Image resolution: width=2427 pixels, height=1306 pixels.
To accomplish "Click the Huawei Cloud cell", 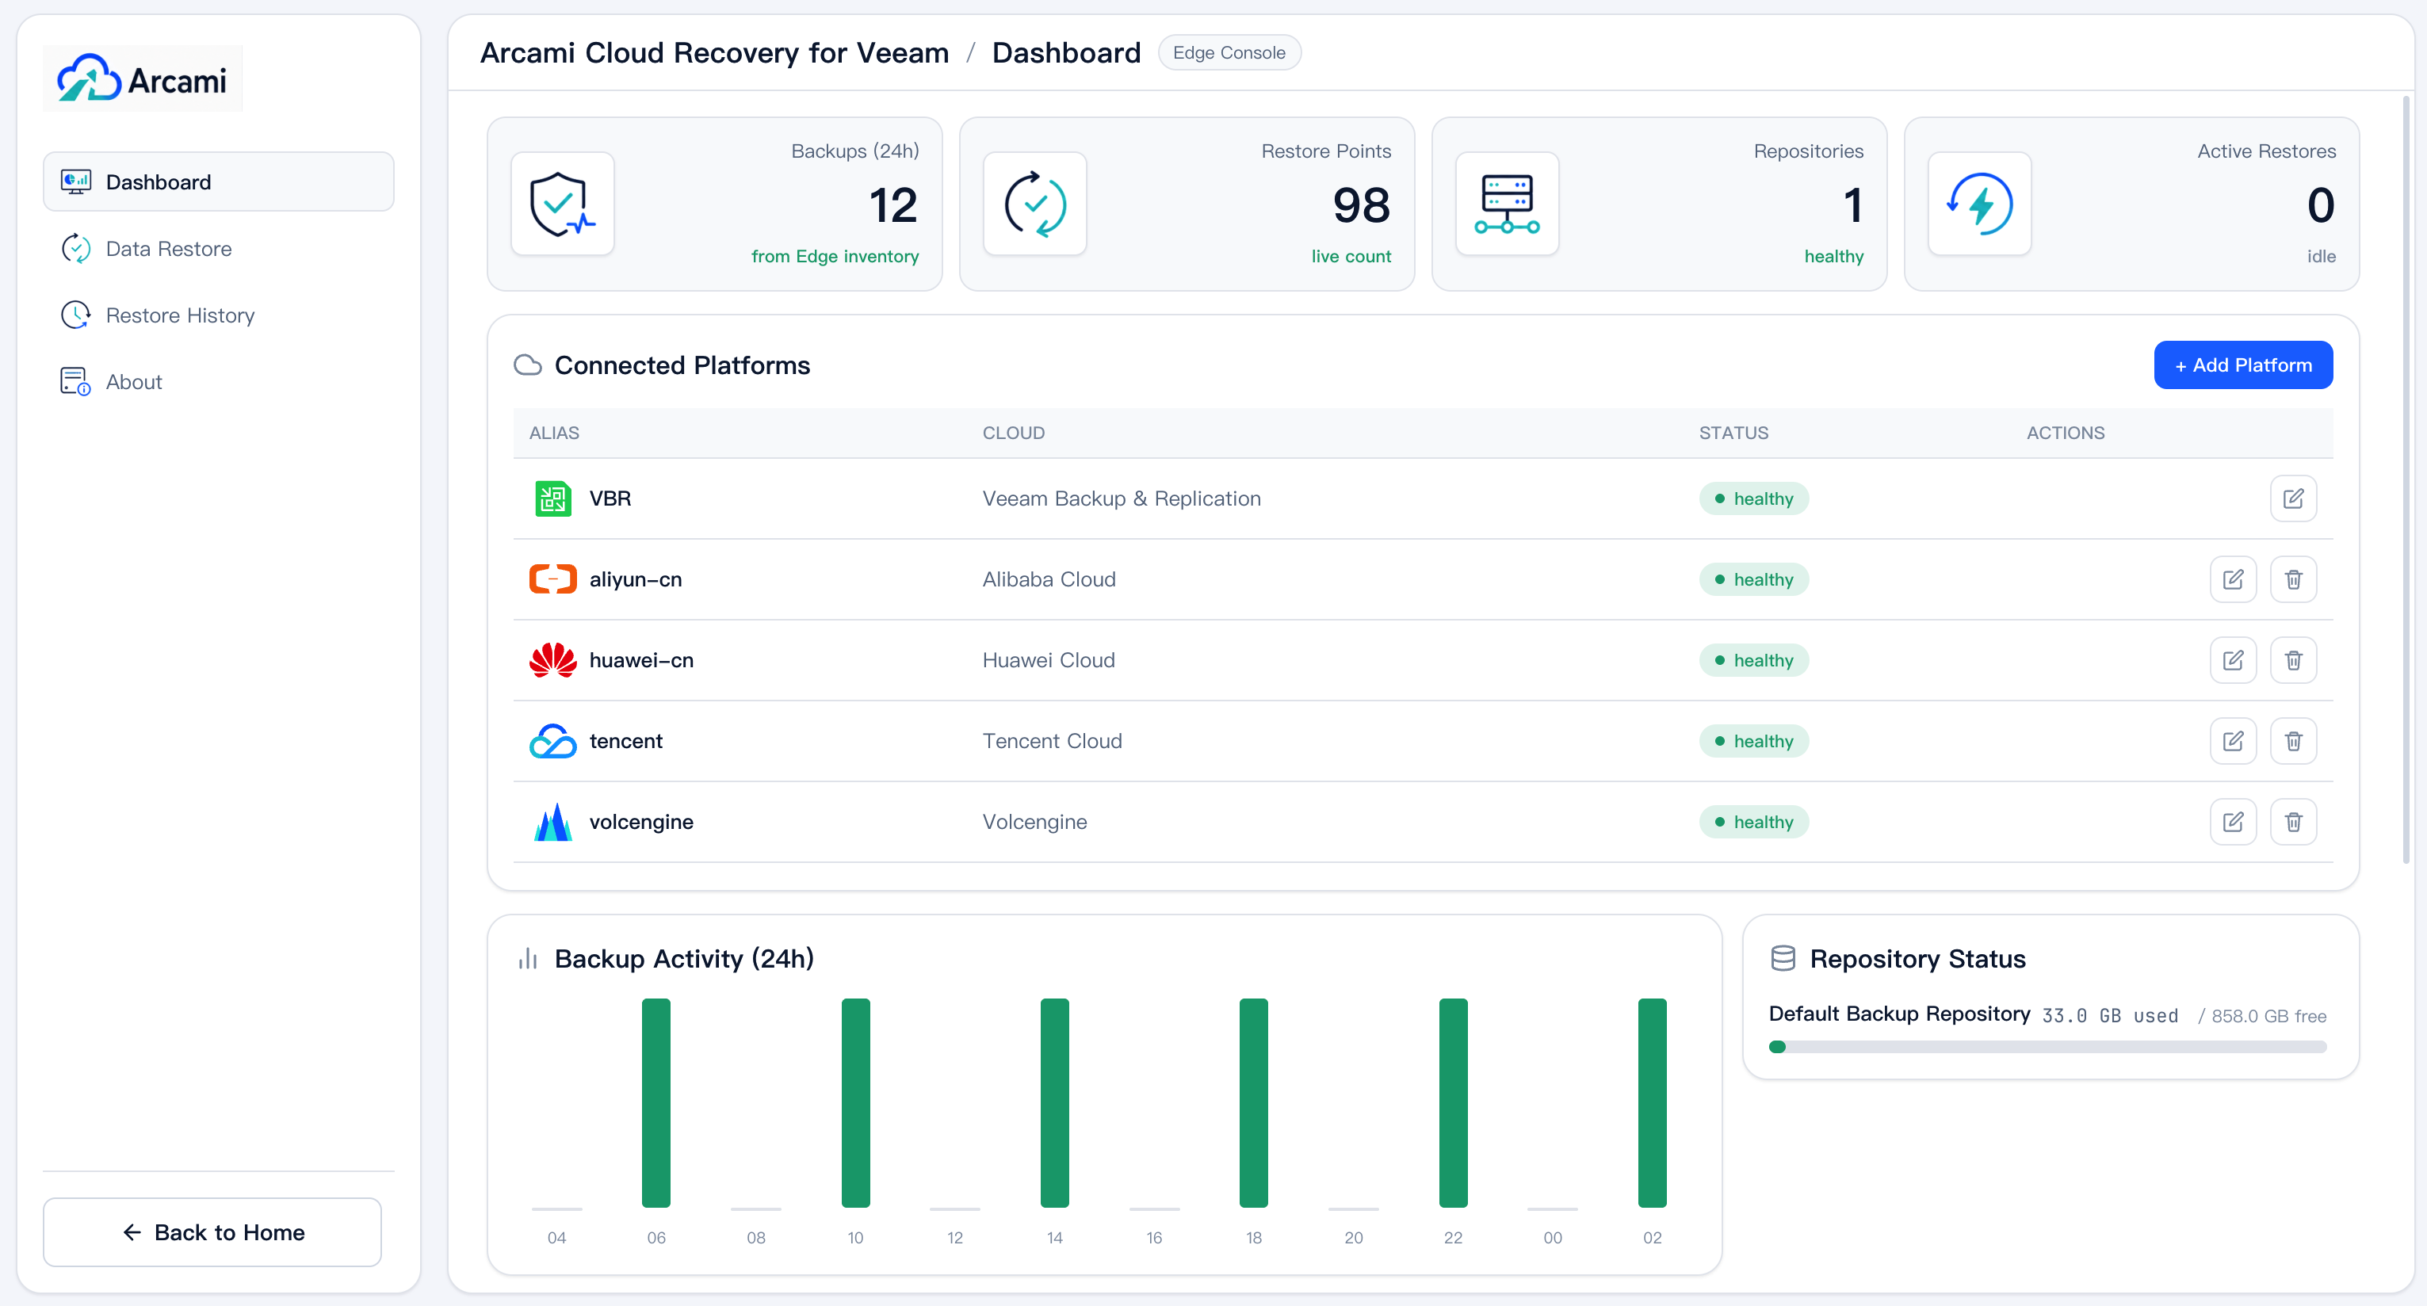I will tap(1049, 661).
